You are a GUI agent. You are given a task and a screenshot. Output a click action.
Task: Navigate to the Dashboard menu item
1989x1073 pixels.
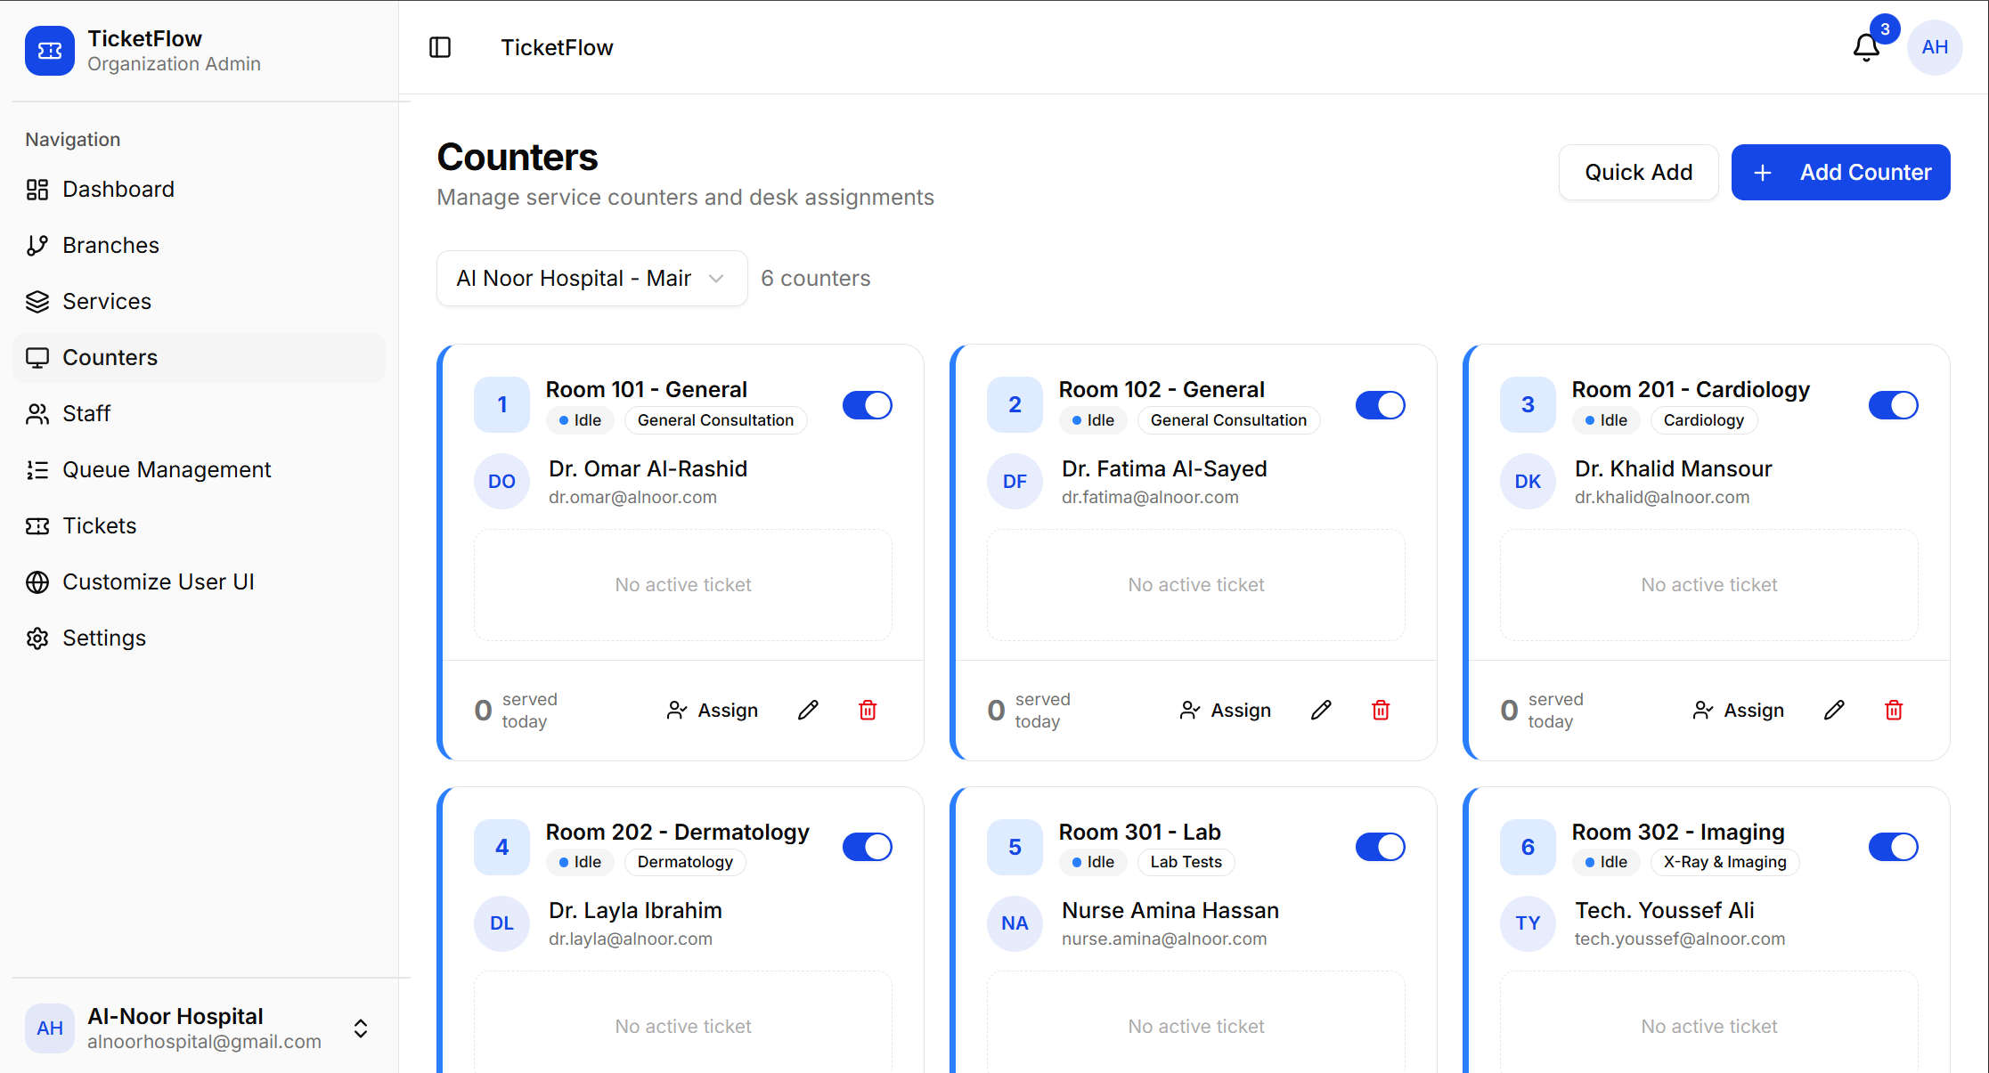[118, 189]
